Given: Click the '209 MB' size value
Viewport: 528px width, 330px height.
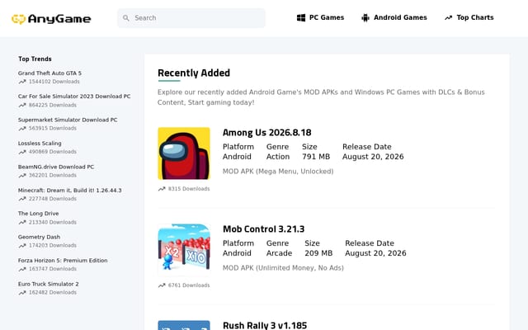Looking at the screenshot, I should 318,253.
